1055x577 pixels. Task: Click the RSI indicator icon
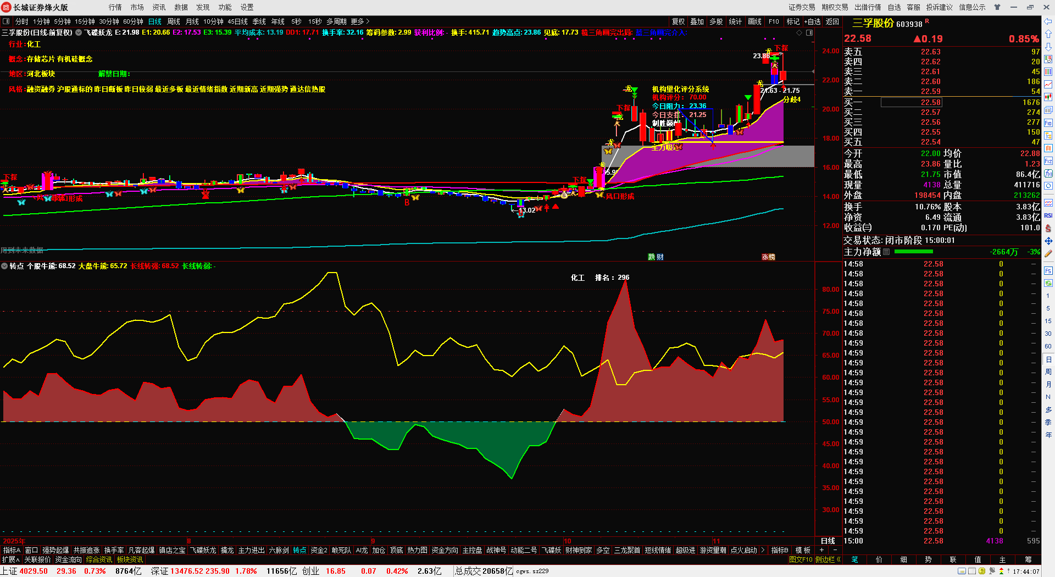point(1048,215)
